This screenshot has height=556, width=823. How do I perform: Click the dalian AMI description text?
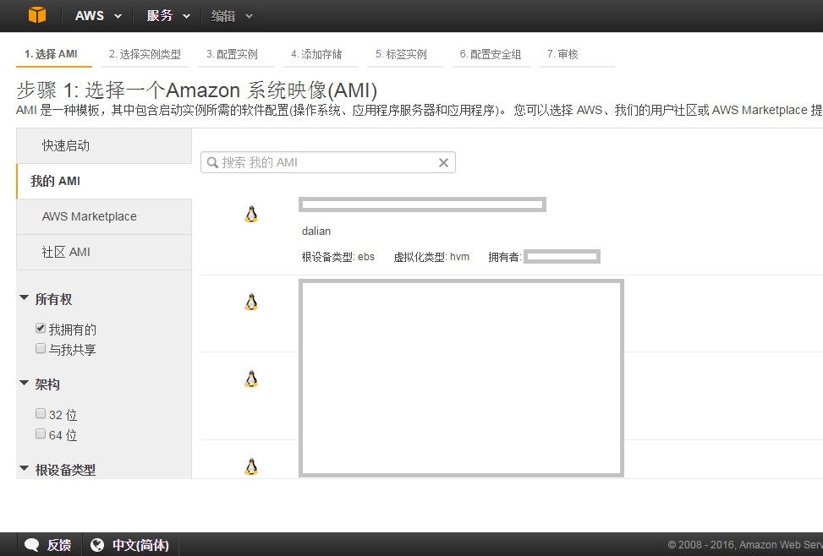click(x=316, y=231)
